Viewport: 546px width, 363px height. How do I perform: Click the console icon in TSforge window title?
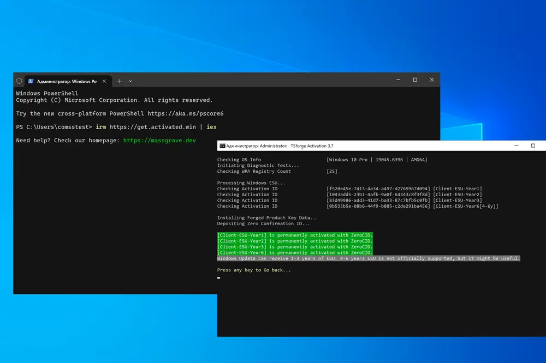click(x=222, y=146)
